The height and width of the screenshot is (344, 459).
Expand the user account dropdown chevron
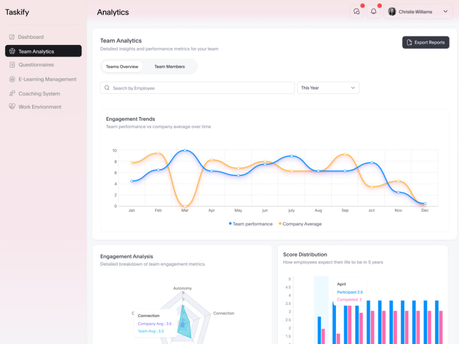click(445, 12)
